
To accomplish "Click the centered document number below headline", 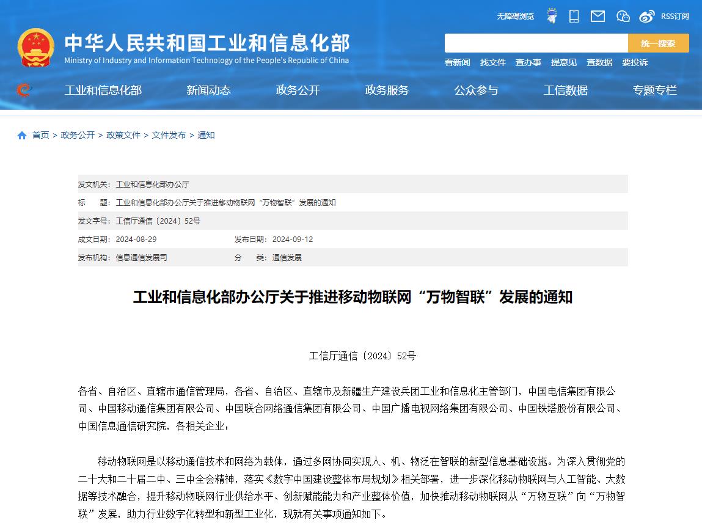I will (x=363, y=356).
